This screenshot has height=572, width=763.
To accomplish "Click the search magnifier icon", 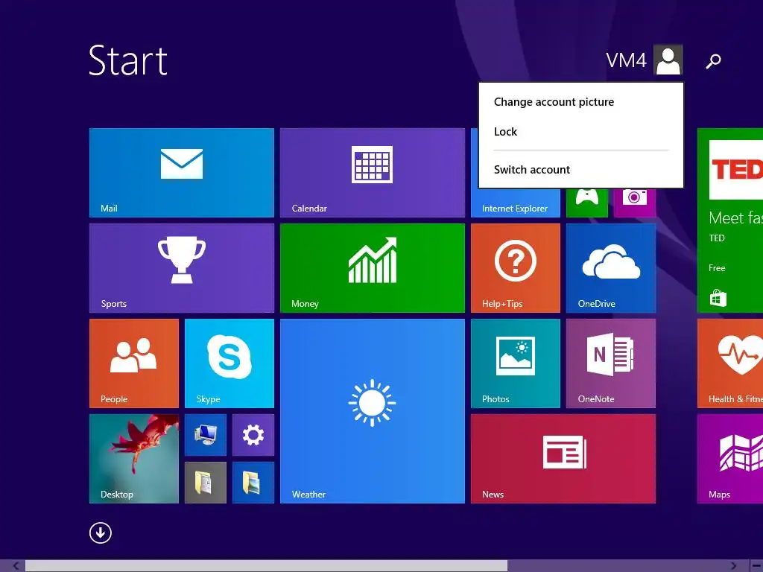I will pyautogui.click(x=713, y=61).
